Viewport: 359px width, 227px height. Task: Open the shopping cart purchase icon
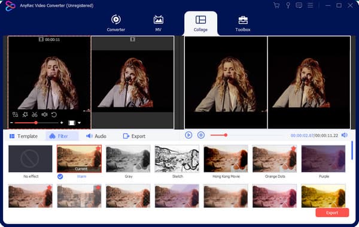276,5
